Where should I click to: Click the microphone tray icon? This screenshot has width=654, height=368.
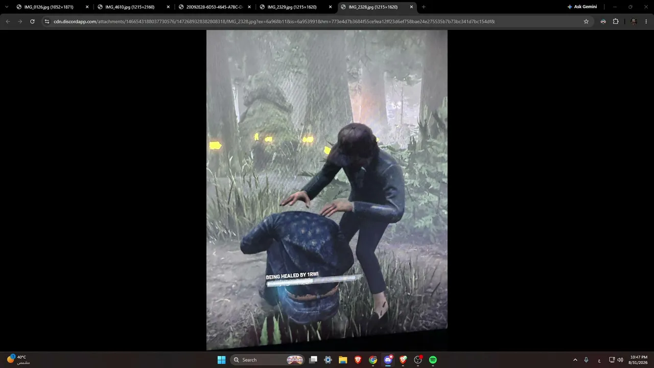point(586,360)
